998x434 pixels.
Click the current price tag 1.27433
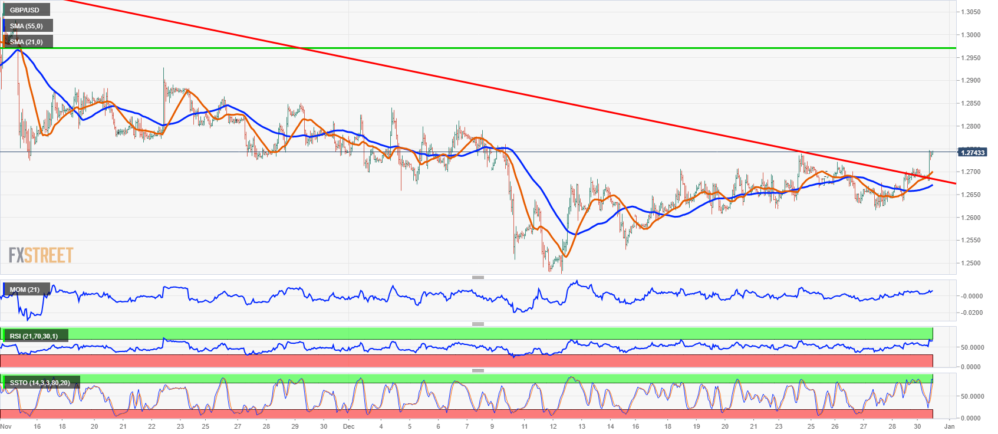click(x=973, y=153)
